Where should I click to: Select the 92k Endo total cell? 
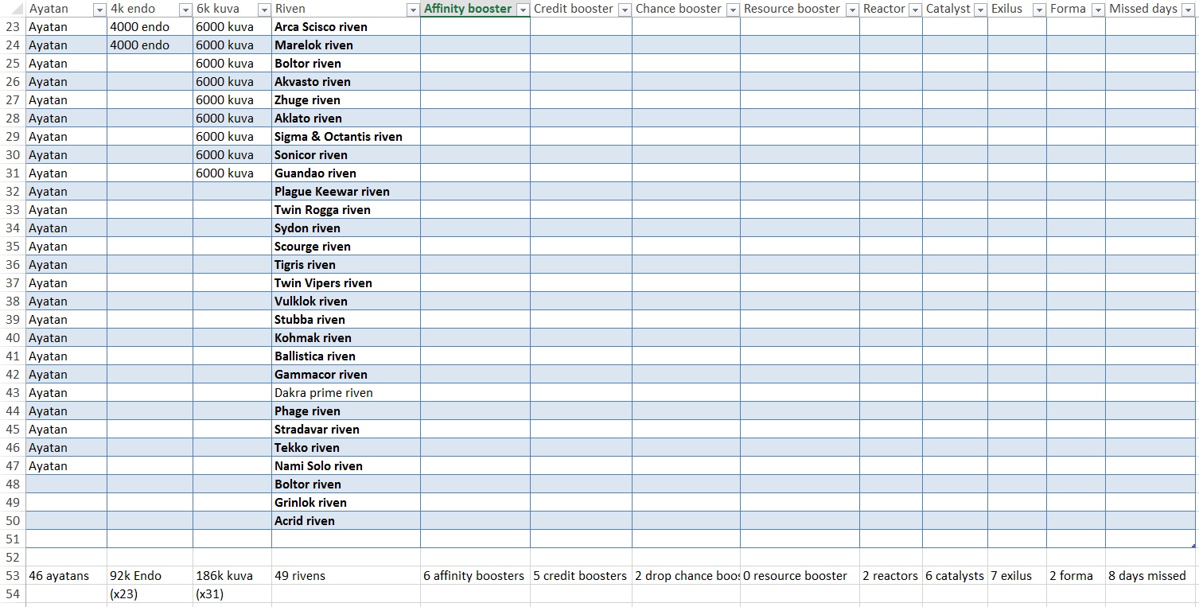pos(150,575)
